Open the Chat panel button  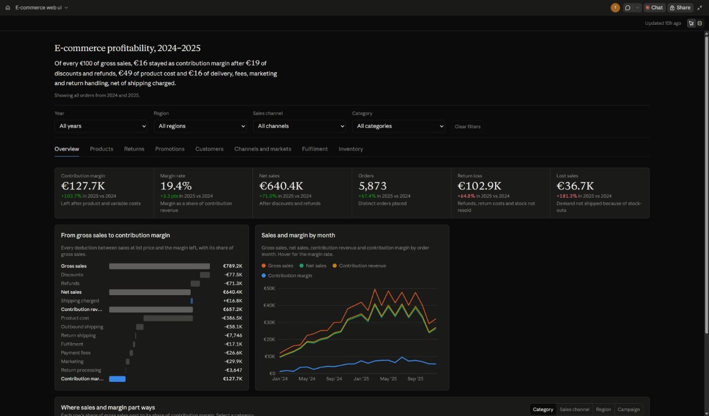[x=654, y=7]
